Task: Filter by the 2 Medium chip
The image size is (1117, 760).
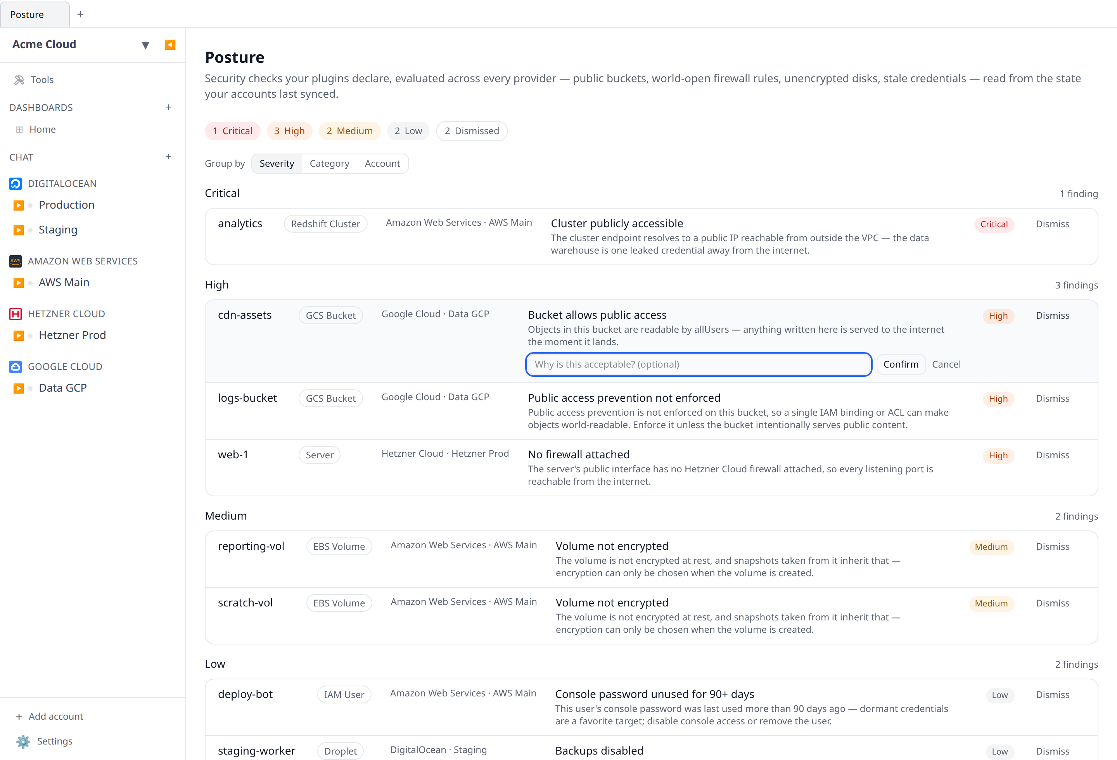Action: point(349,131)
